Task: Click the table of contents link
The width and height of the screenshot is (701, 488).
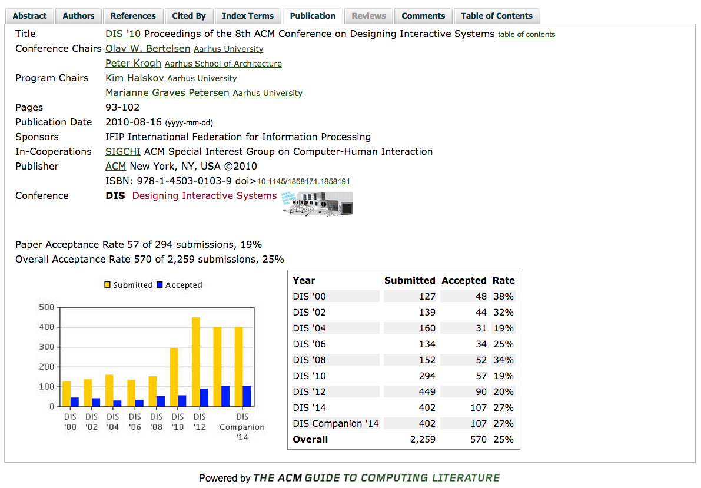Action: point(526,35)
